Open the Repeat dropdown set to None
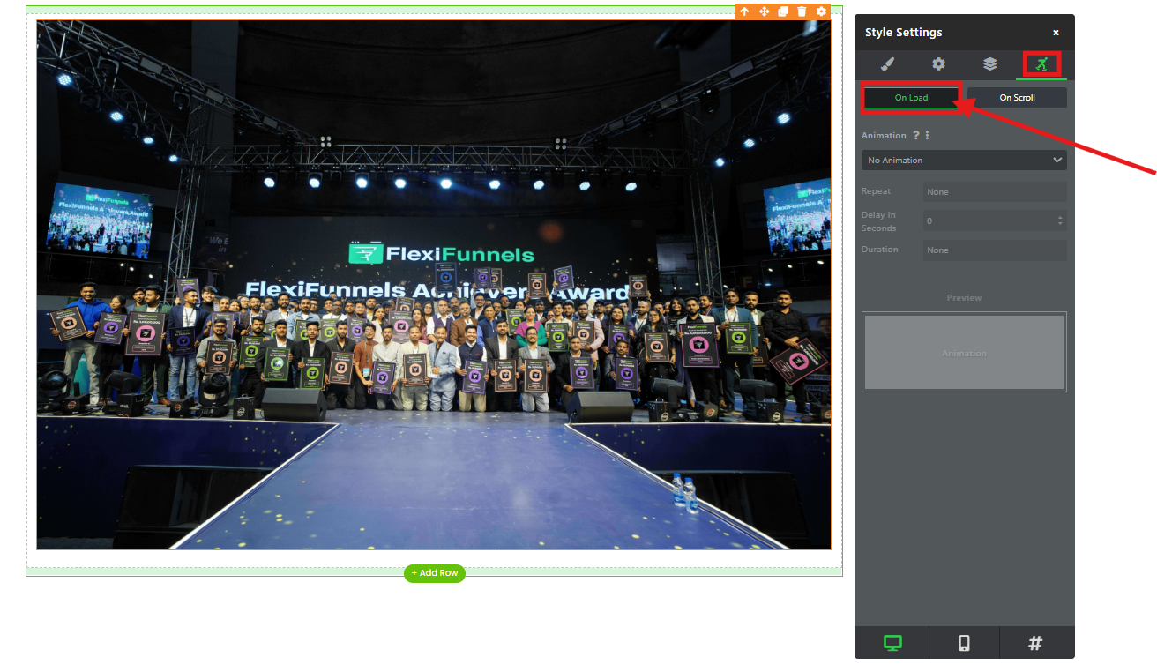 995,191
